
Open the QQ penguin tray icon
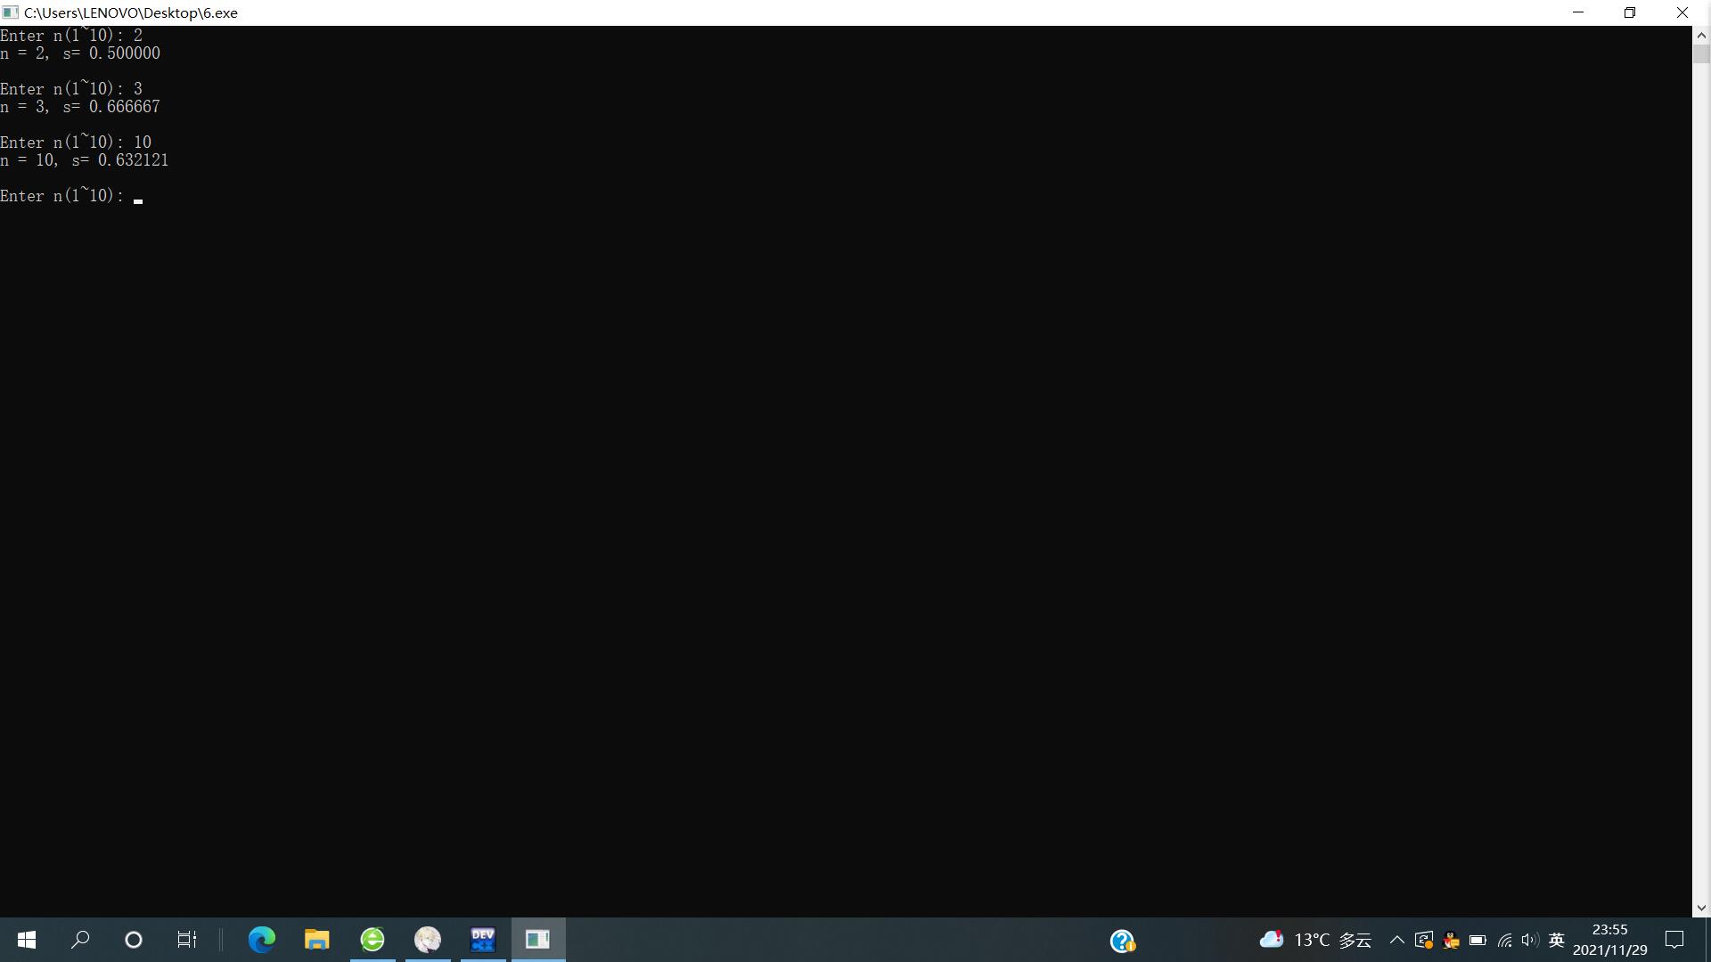[1451, 941]
